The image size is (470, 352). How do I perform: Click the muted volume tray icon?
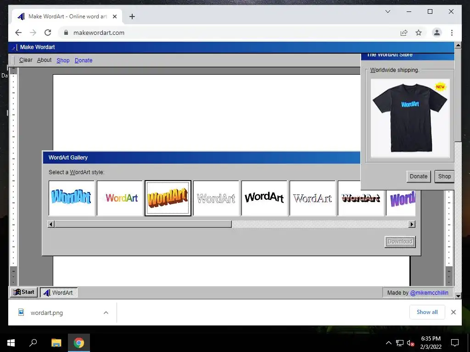point(410,343)
